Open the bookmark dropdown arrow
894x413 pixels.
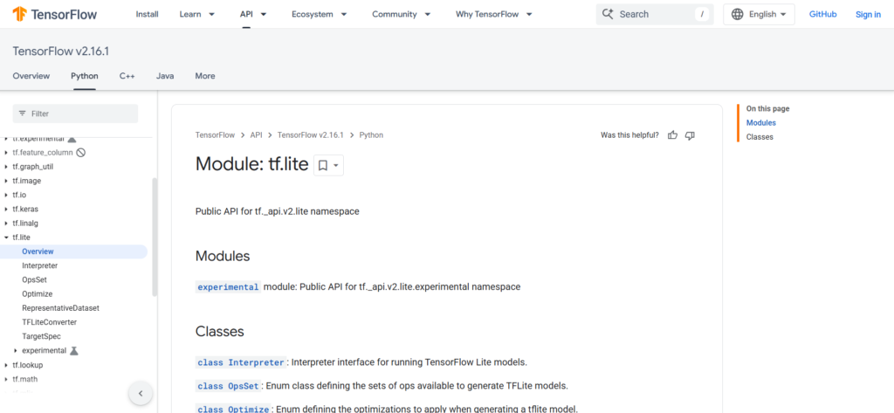(x=336, y=165)
